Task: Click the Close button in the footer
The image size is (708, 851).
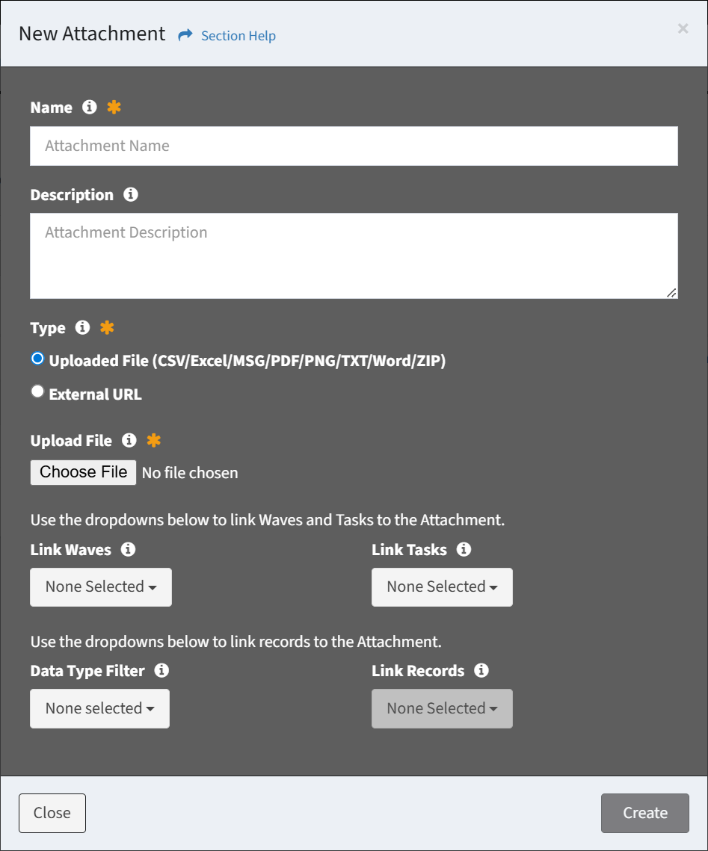Action: 52,813
